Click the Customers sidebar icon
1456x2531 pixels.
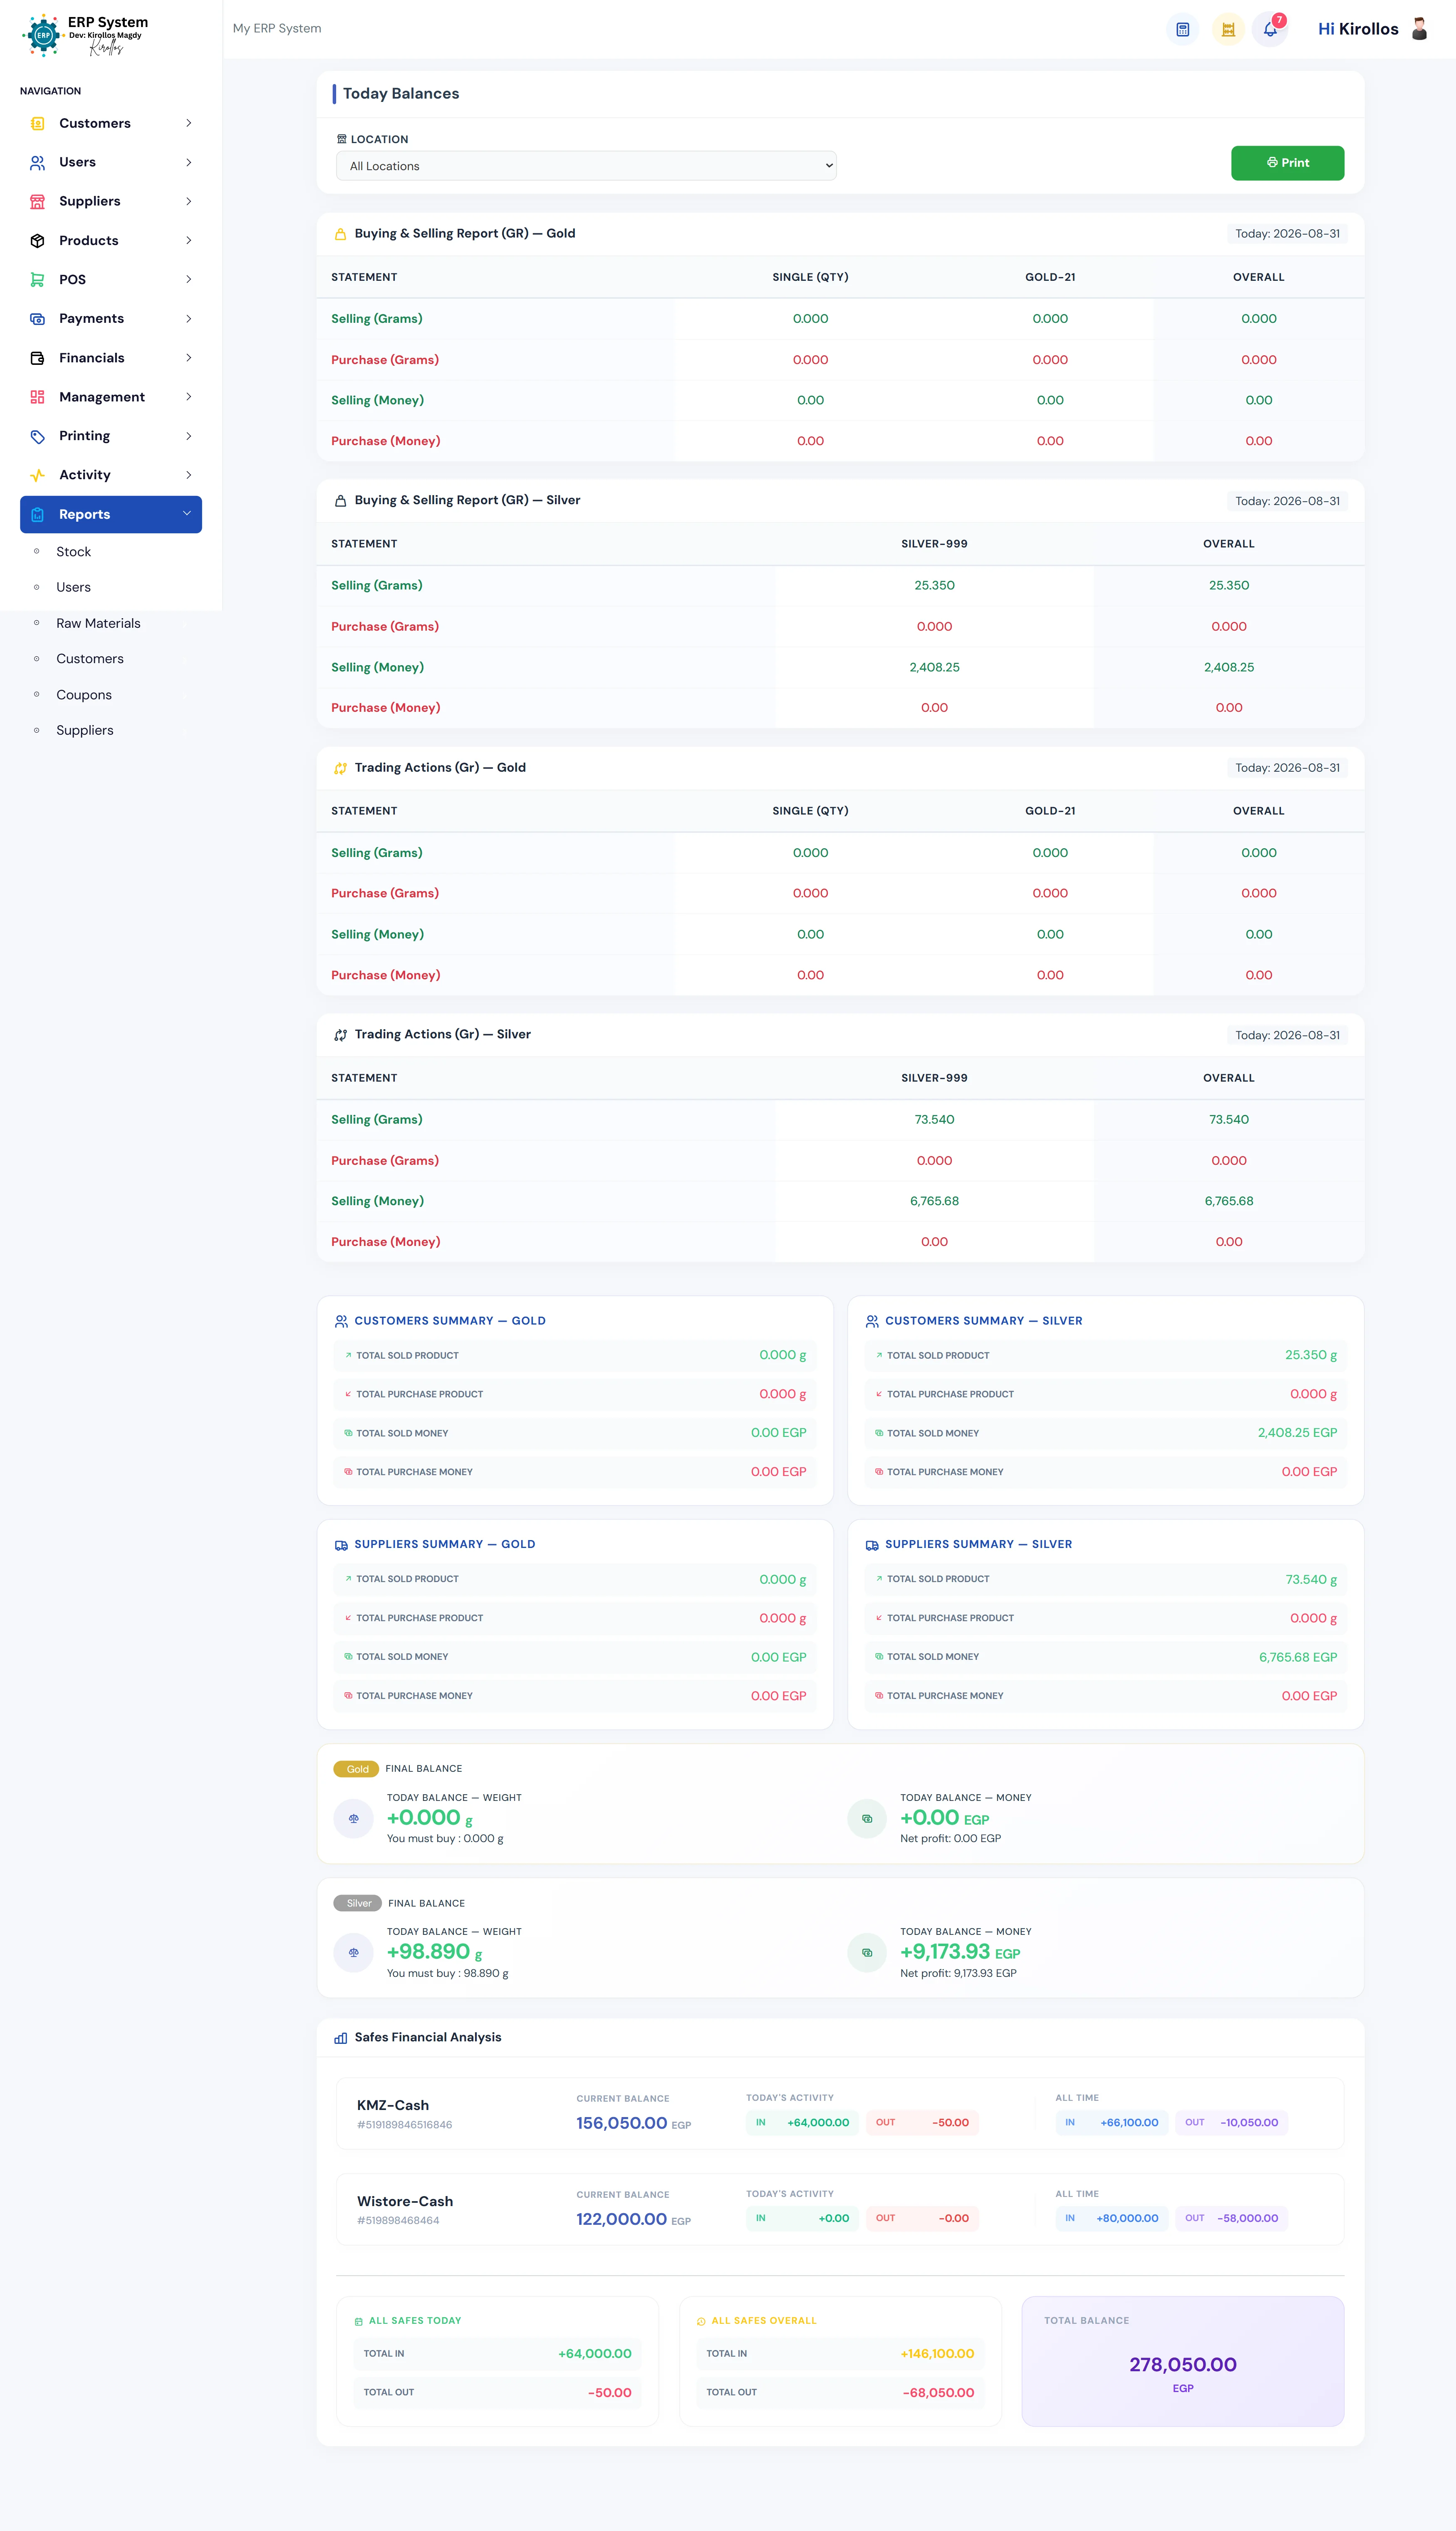[x=37, y=123]
